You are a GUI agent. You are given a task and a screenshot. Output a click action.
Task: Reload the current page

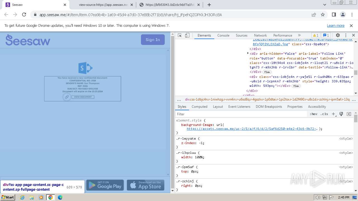[x=24, y=15]
